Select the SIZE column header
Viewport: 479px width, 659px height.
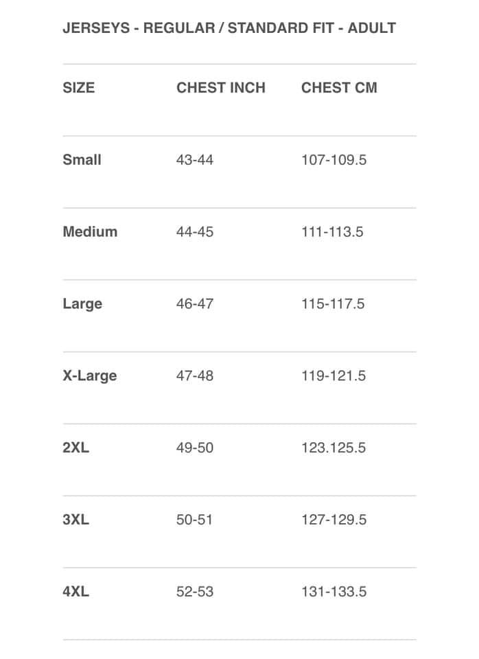pos(78,88)
